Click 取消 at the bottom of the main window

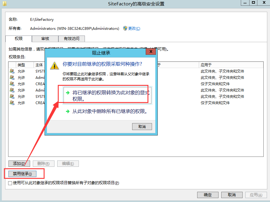tap(232, 195)
